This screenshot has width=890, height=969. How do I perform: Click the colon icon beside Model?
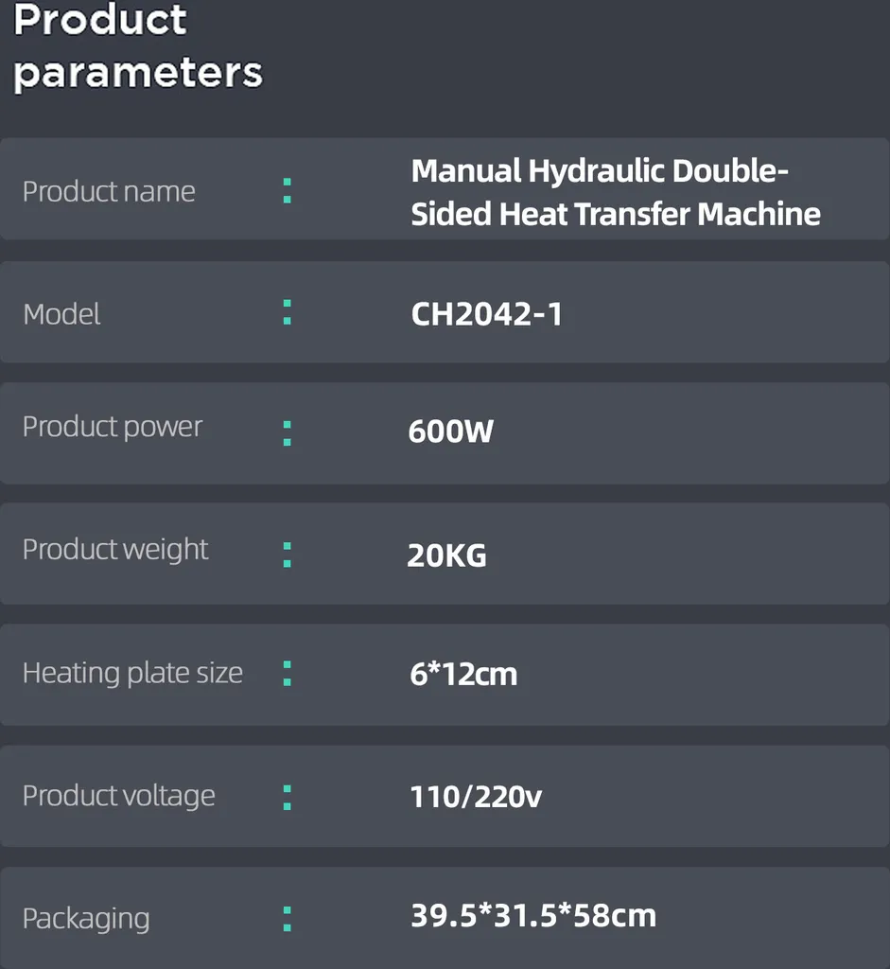(x=288, y=312)
